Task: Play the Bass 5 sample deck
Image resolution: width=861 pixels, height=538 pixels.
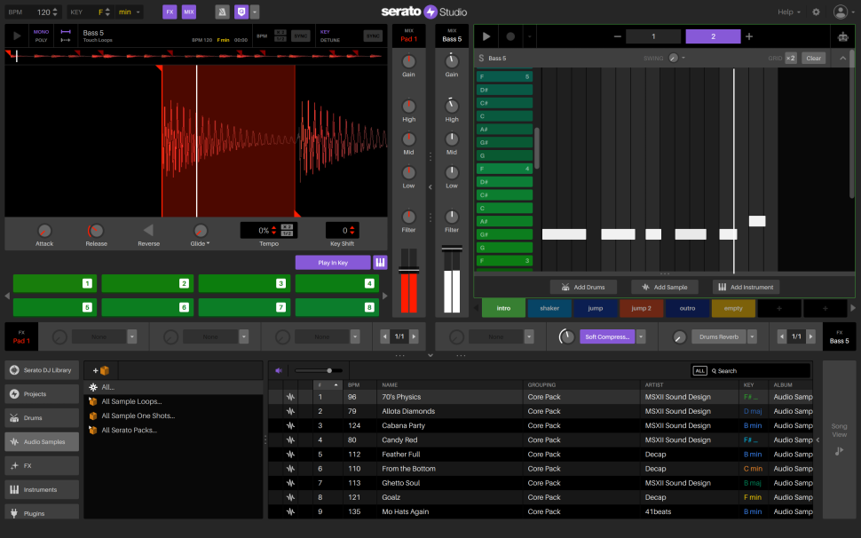Action: pyautogui.click(x=17, y=36)
